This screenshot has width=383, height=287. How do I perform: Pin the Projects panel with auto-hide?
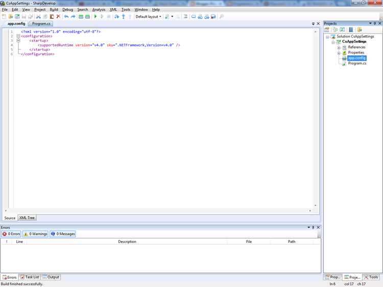(375, 23)
